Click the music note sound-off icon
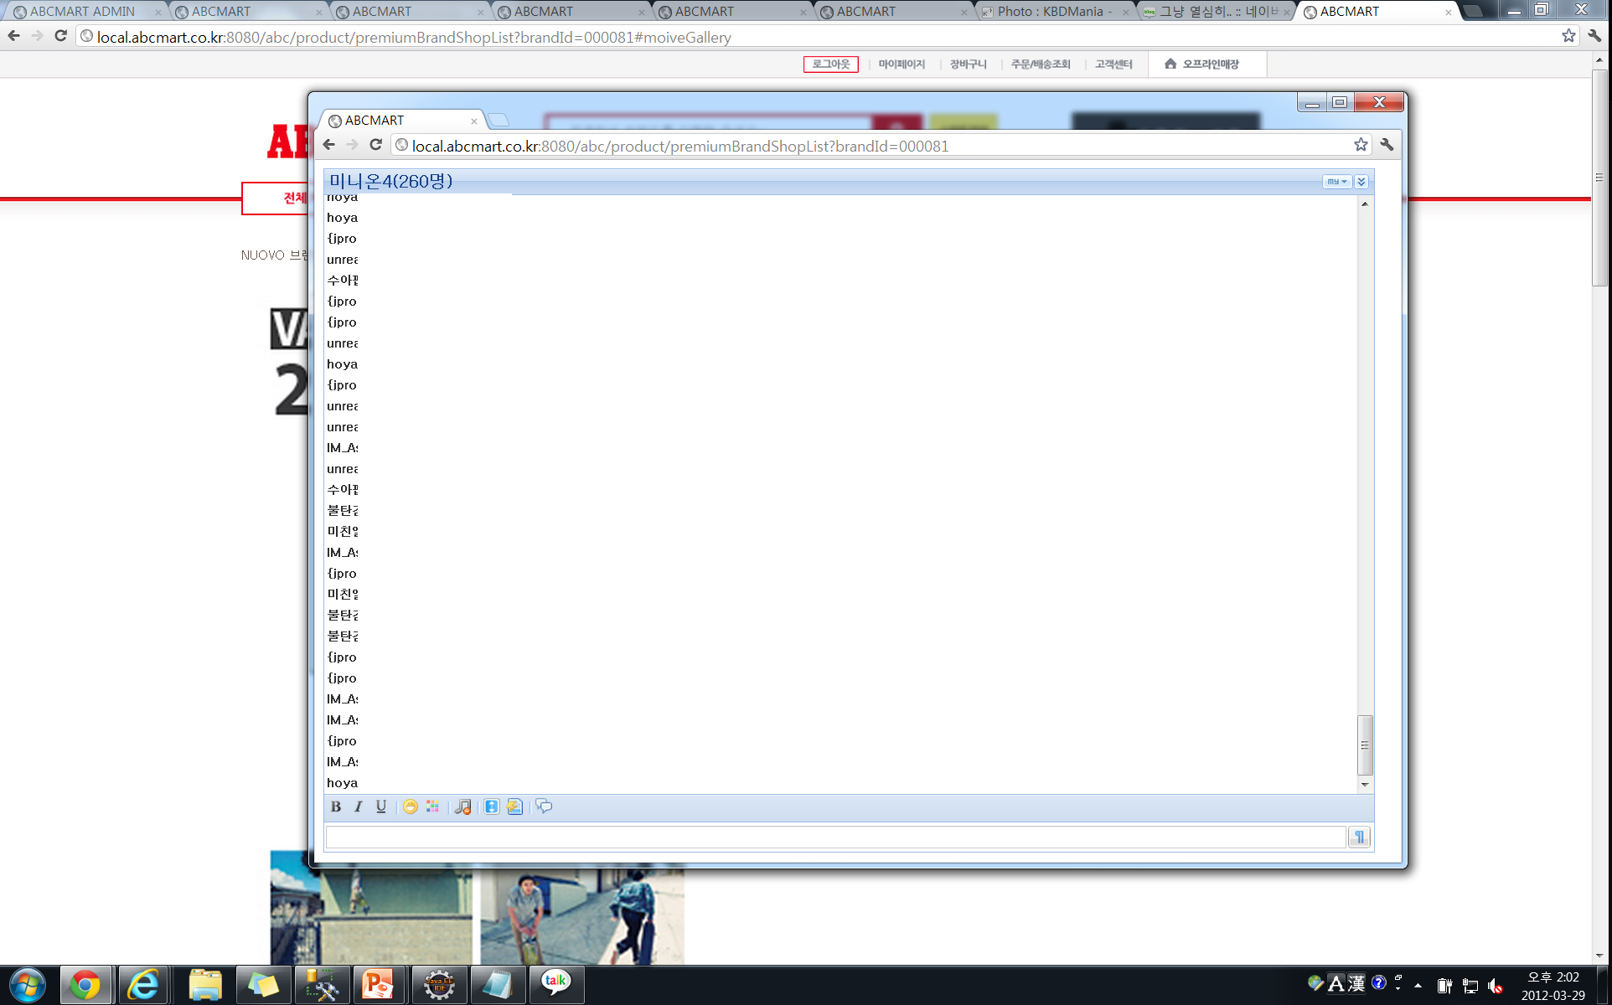The image size is (1612, 1005). (462, 807)
